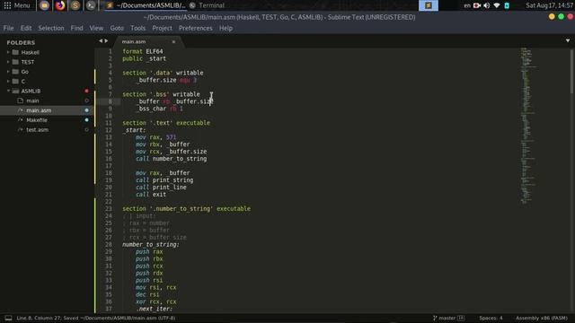The height and width of the screenshot is (323, 575).
Task: Expand the Go folder
Action: pos(8,72)
